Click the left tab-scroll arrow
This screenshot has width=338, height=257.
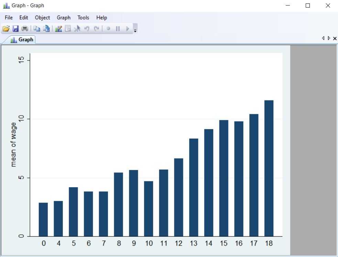point(323,38)
